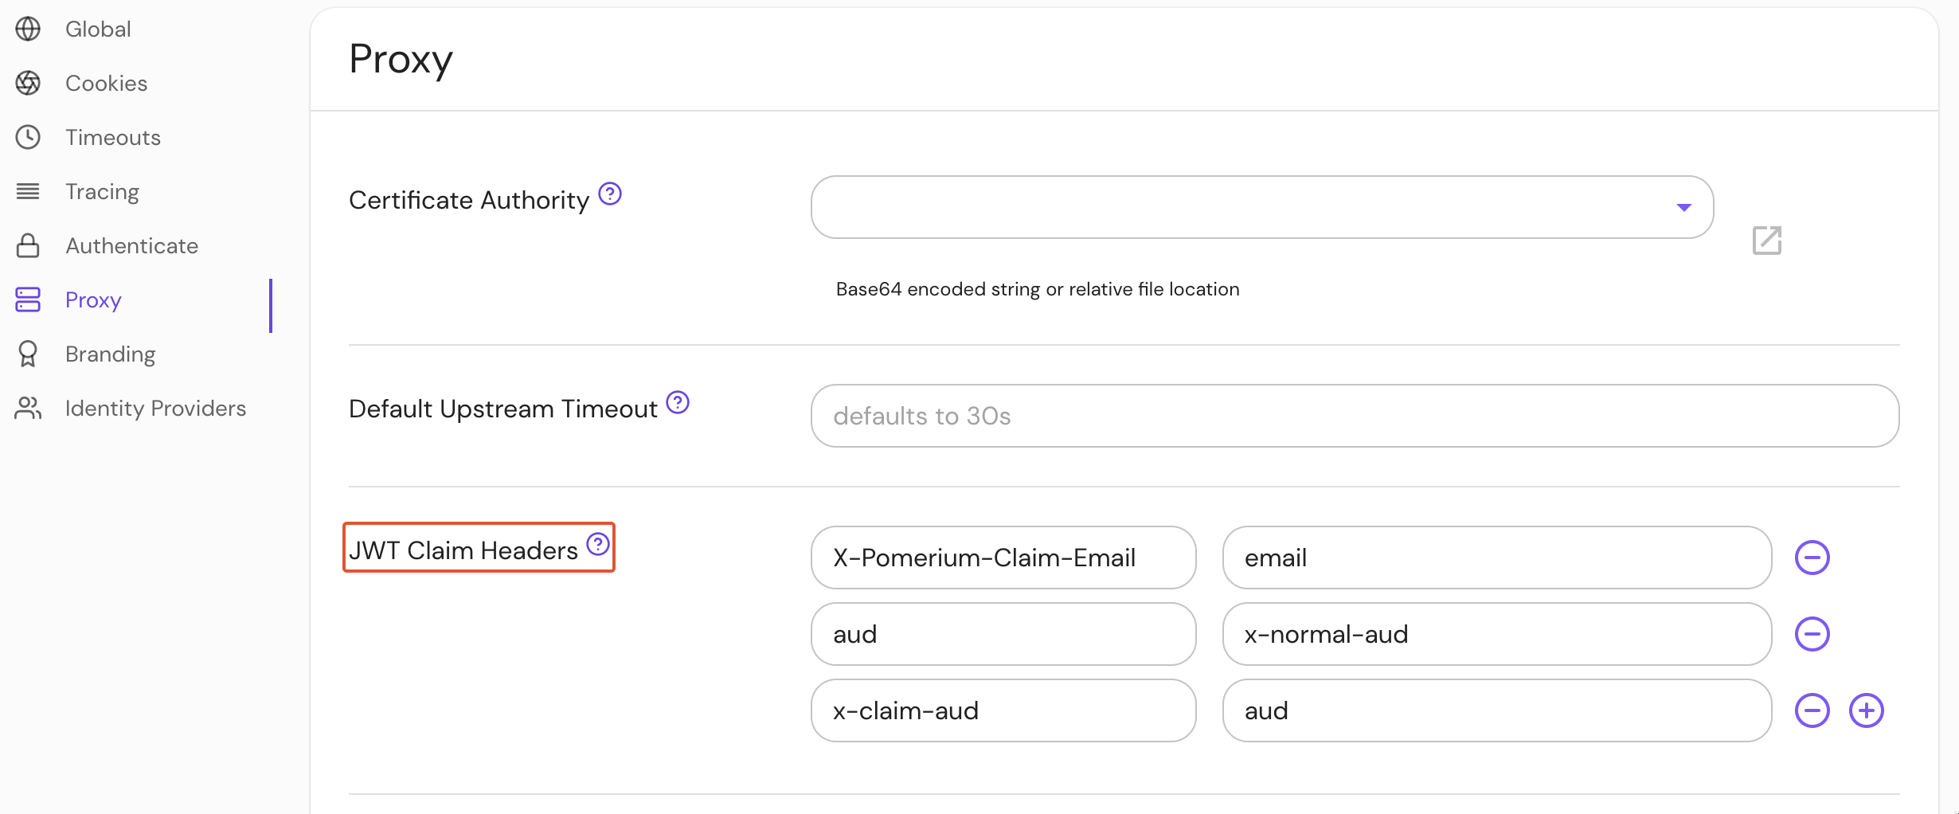Remove the x-claim-aud header row
This screenshot has height=814, width=1959.
[1813, 710]
